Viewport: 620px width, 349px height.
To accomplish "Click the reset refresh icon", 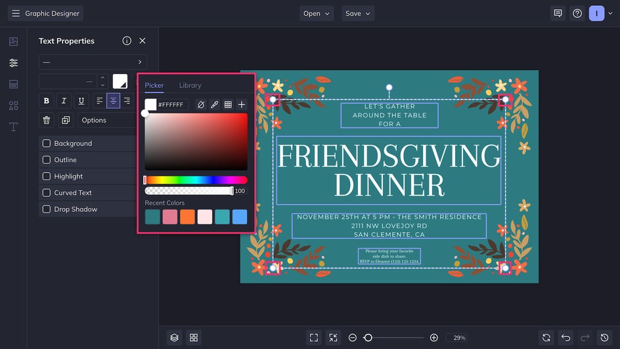I will (x=546, y=338).
